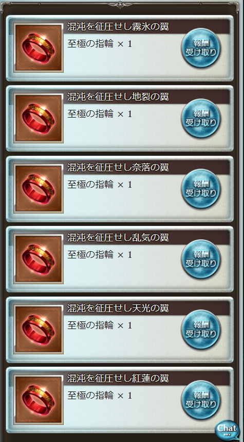Select the 混沌を征圧せし奈落の翼 title
Viewport: 244px width, 442px height.
coord(118,168)
